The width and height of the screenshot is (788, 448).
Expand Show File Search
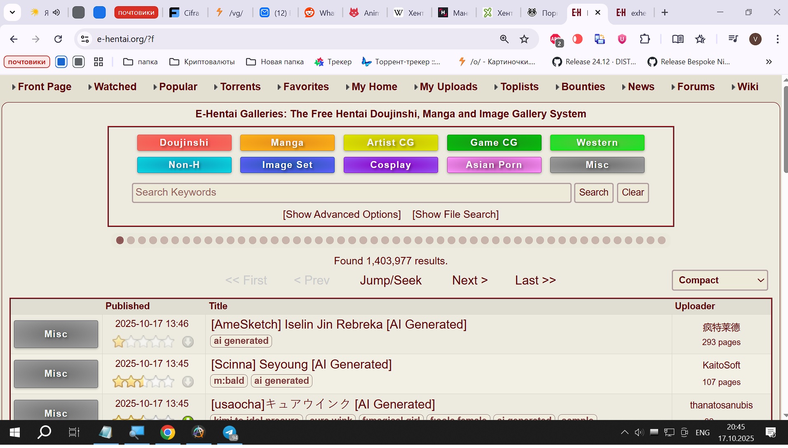tap(455, 215)
